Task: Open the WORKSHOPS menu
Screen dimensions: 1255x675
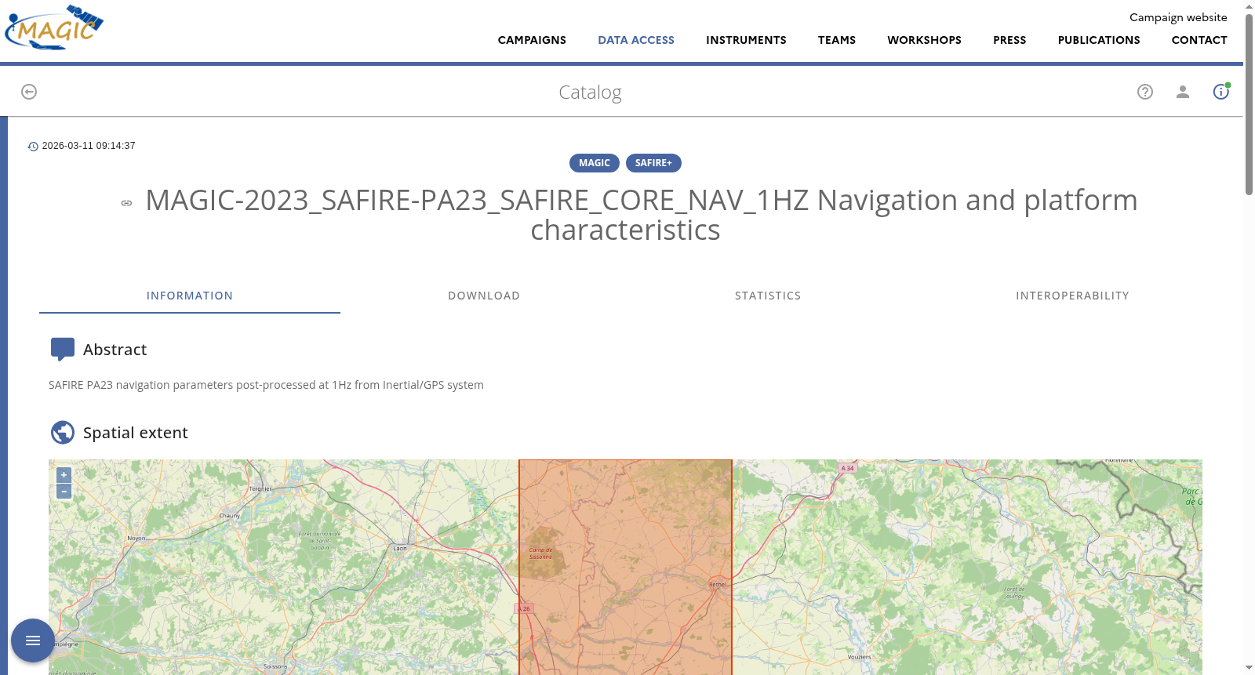Action: point(924,40)
